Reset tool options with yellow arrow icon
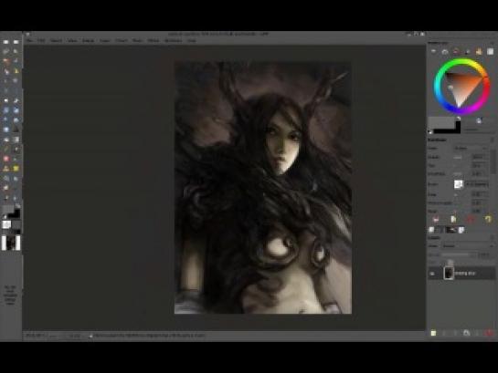The height and width of the screenshot is (373, 498). point(488,219)
